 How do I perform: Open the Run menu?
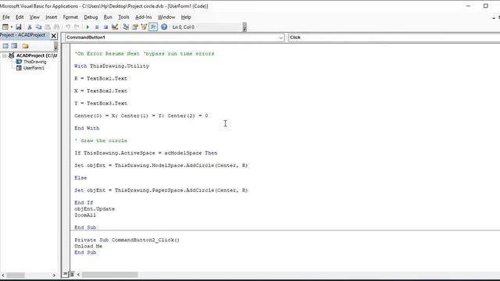(108, 17)
